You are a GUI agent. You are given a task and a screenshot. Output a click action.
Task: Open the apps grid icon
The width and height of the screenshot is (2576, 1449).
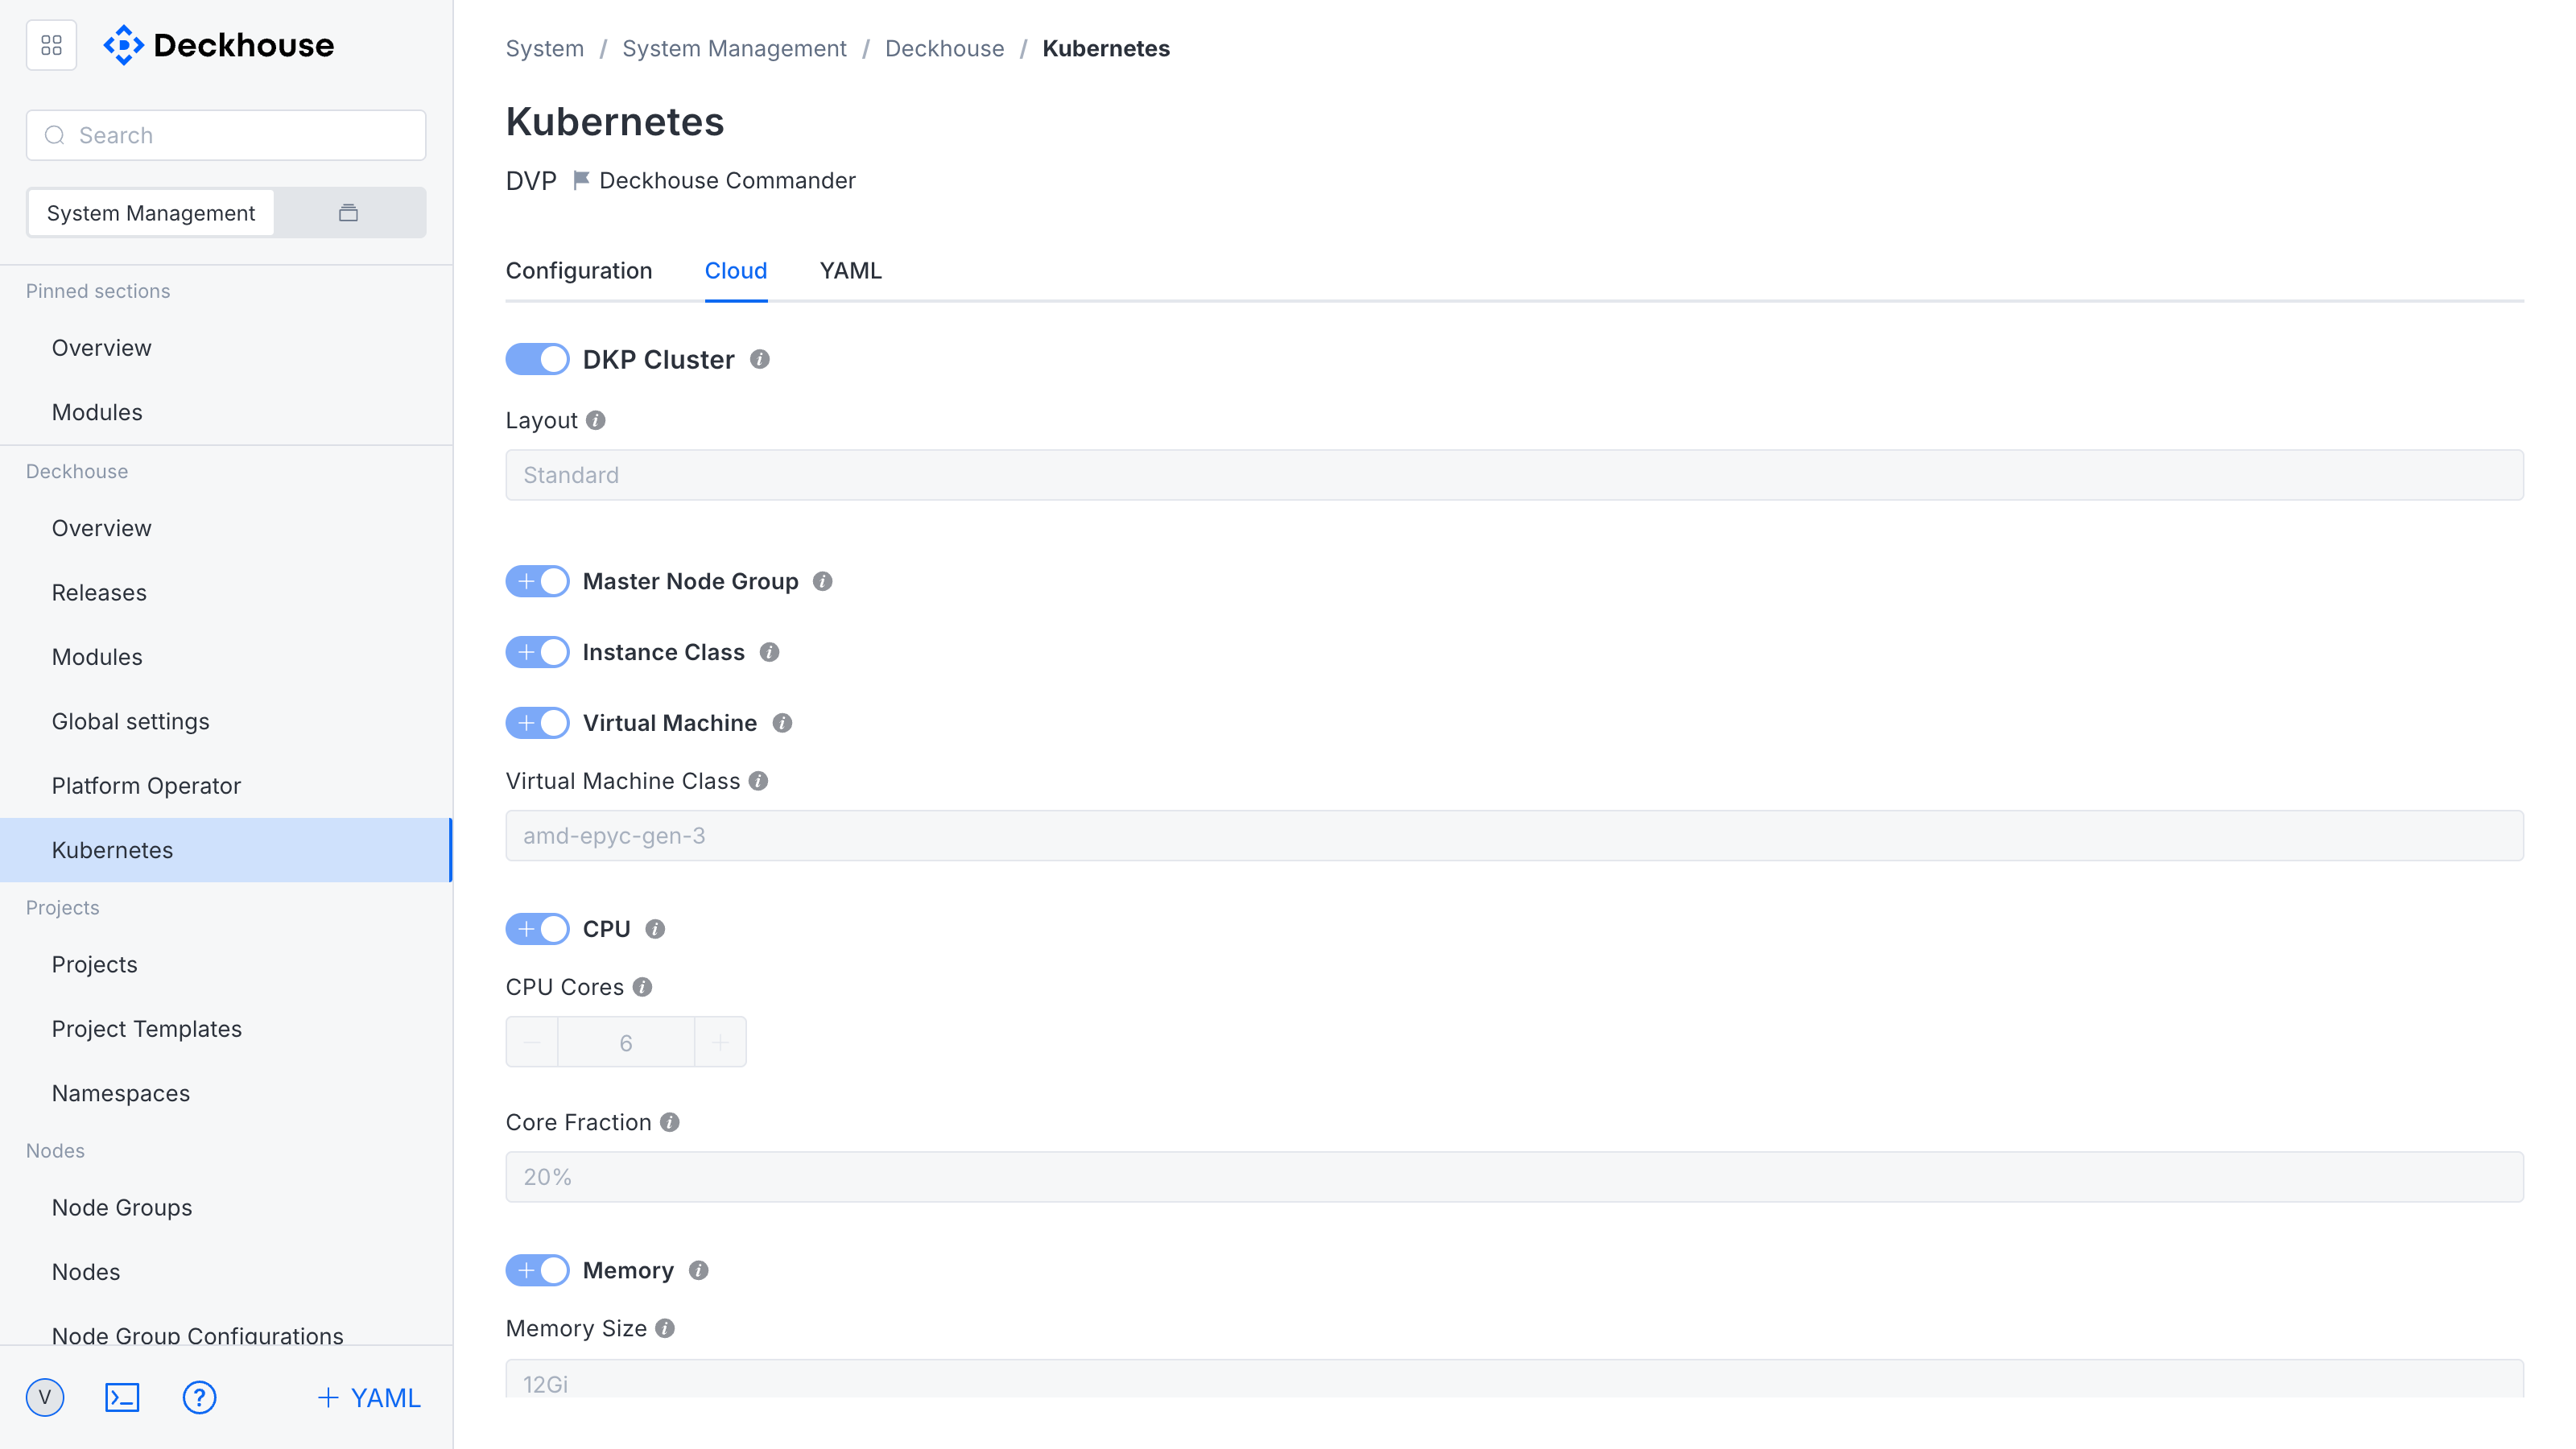tap(51, 45)
